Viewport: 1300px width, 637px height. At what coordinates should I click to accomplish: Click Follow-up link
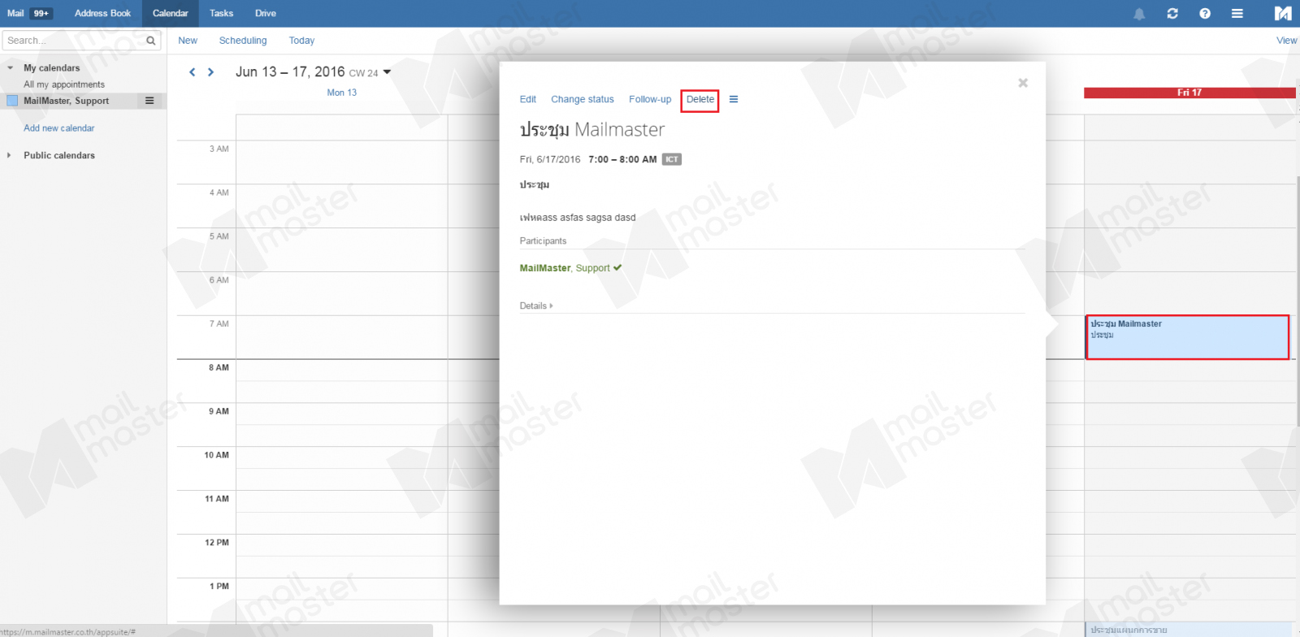(x=650, y=99)
